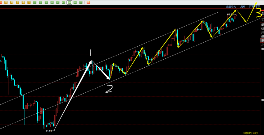Click the 单 tab in right panel
Screen dimensions: 264x135
click(x=262, y=40)
